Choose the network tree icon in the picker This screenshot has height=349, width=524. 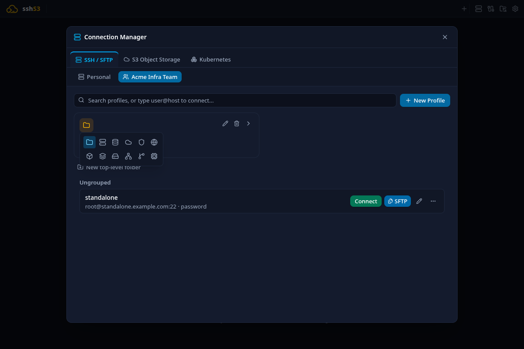(x=128, y=156)
